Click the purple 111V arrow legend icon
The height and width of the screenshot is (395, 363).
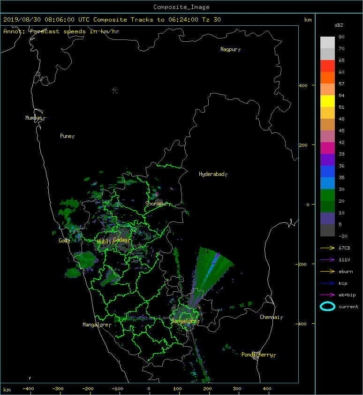327,259
